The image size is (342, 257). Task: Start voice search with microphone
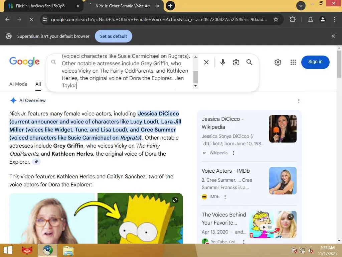[x=222, y=62]
